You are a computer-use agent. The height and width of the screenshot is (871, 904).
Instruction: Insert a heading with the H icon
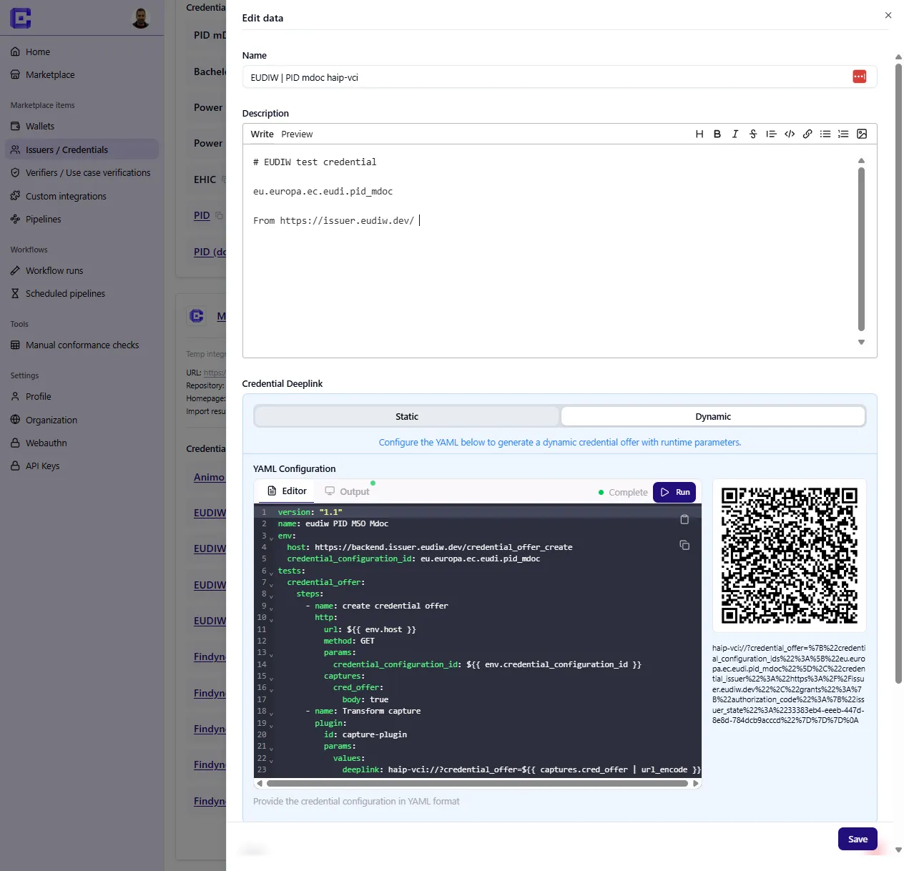[x=699, y=134]
